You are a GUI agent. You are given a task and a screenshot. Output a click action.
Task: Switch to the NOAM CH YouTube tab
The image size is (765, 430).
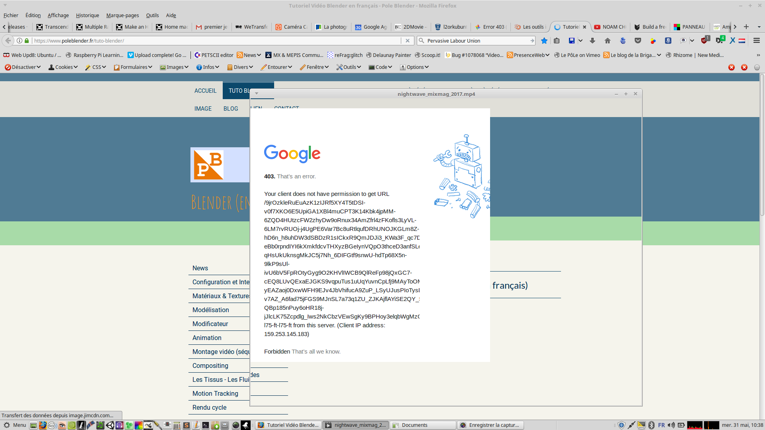click(610, 27)
